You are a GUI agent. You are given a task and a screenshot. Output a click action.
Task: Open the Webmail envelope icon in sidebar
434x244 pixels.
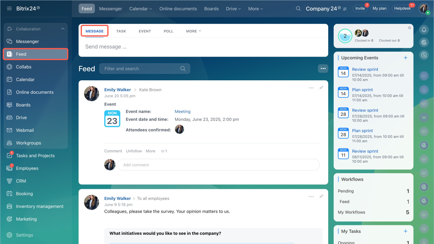tap(9, 130)
